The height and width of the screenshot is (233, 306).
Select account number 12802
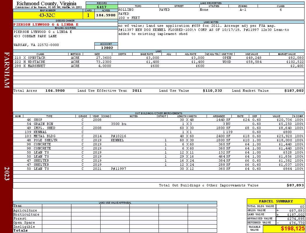click(x=107, y=47)
